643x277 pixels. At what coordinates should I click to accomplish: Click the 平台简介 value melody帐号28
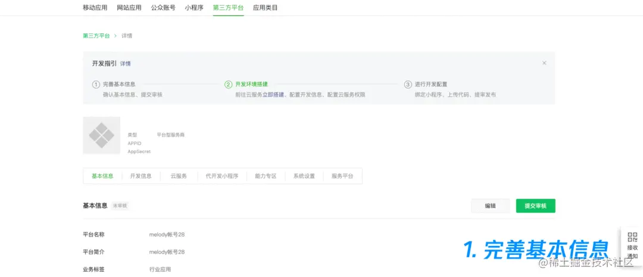coord(167,252)
